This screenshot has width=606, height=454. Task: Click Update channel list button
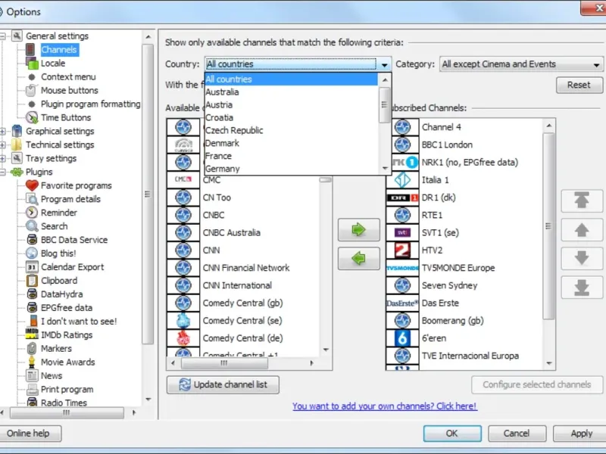pos(223,384)
